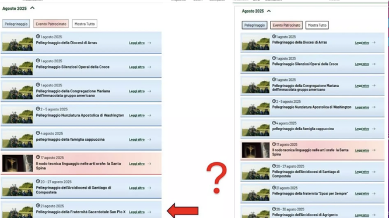Screen dimensions: 389x218
Task: Select the right panel Mostra Tutto filter
Action: point(317,25)
